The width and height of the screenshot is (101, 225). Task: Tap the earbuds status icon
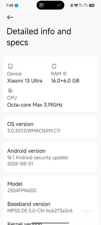76,5
